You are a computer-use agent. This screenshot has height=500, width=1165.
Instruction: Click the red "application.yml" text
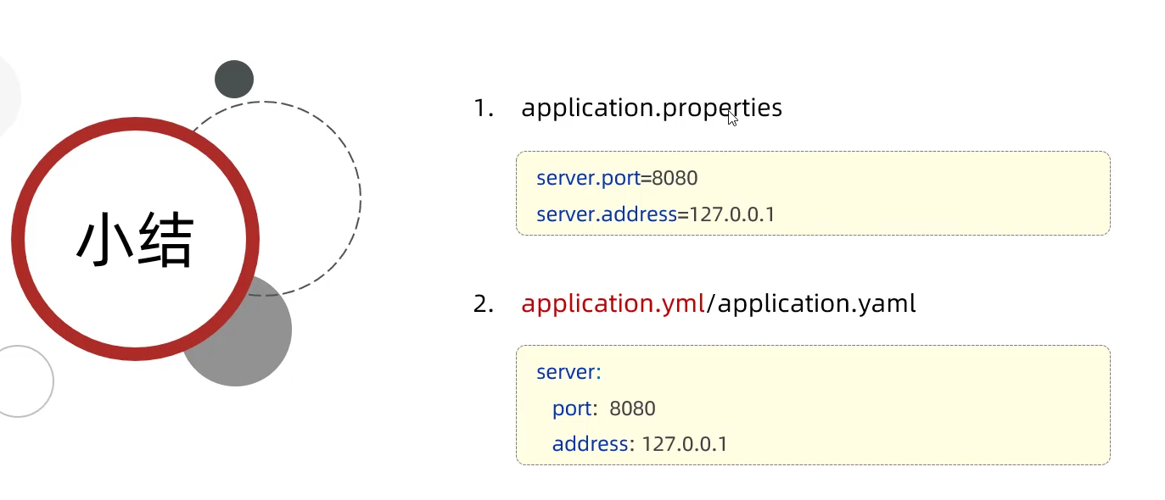[613, 303]
